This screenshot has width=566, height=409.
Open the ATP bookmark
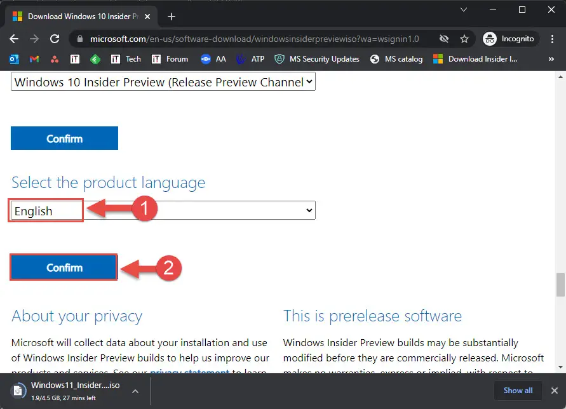(x=250, y=59)
